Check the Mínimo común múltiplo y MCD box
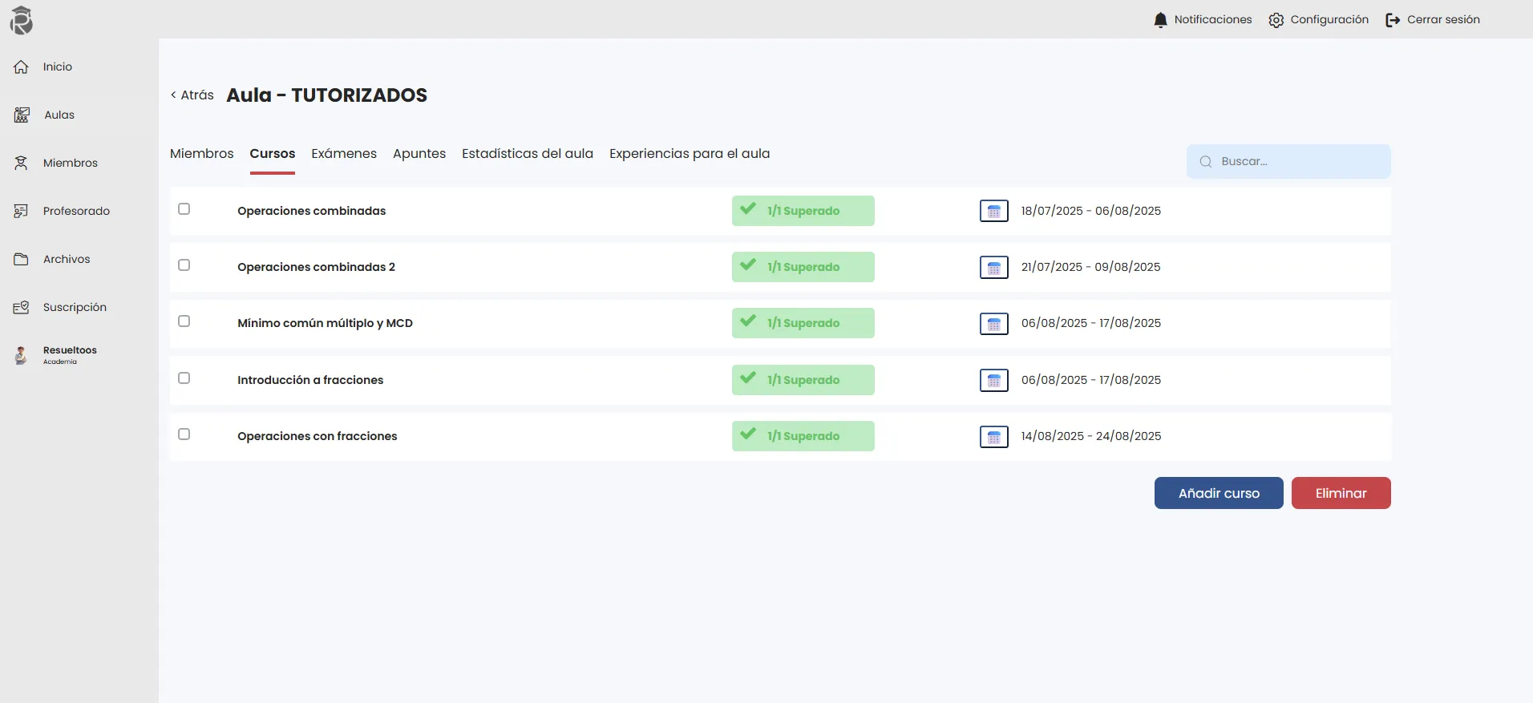Viewport: 1533px width, 703px height. click(184, 321)
